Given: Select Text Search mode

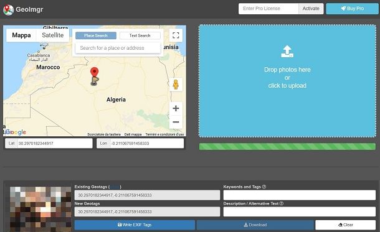Looking at the screenshot, I should pyautogui.click(x=140, y=35).
